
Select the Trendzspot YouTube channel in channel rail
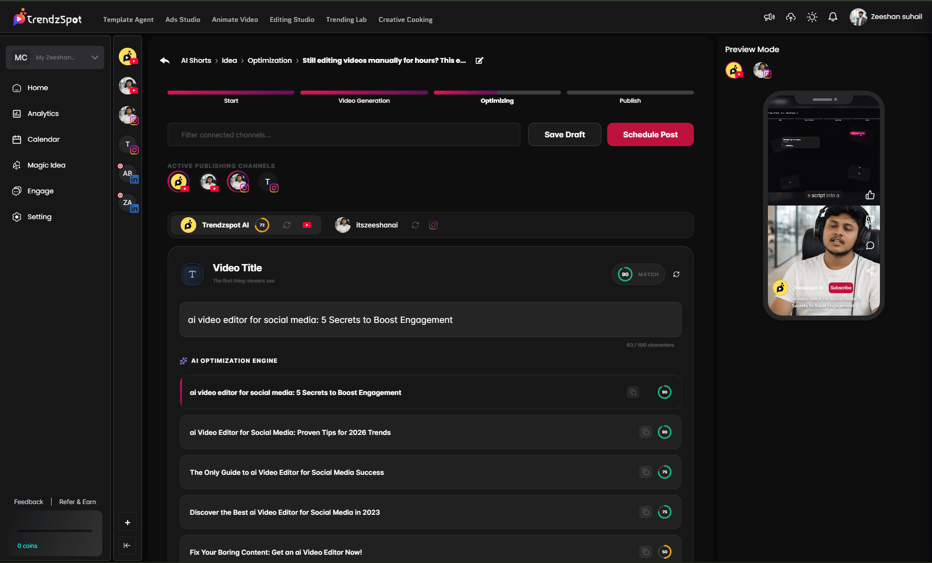click(128, 57)
